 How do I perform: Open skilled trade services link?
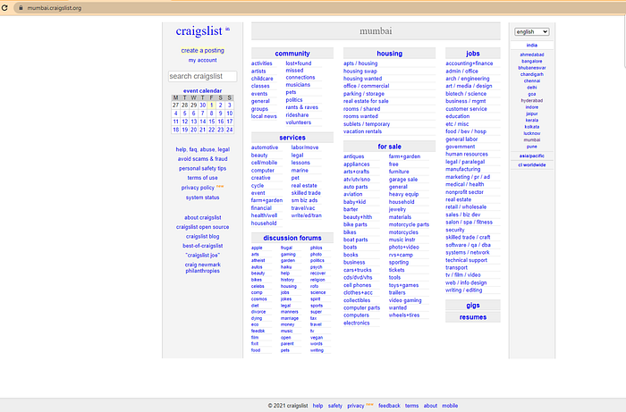pos(306,193)
